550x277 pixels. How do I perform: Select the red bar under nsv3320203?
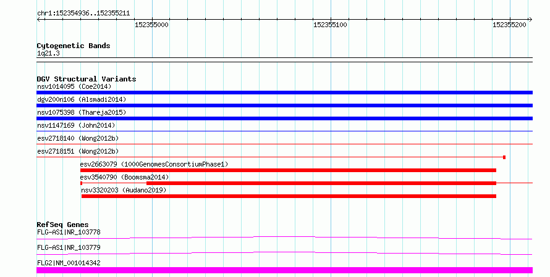[289, 196]
